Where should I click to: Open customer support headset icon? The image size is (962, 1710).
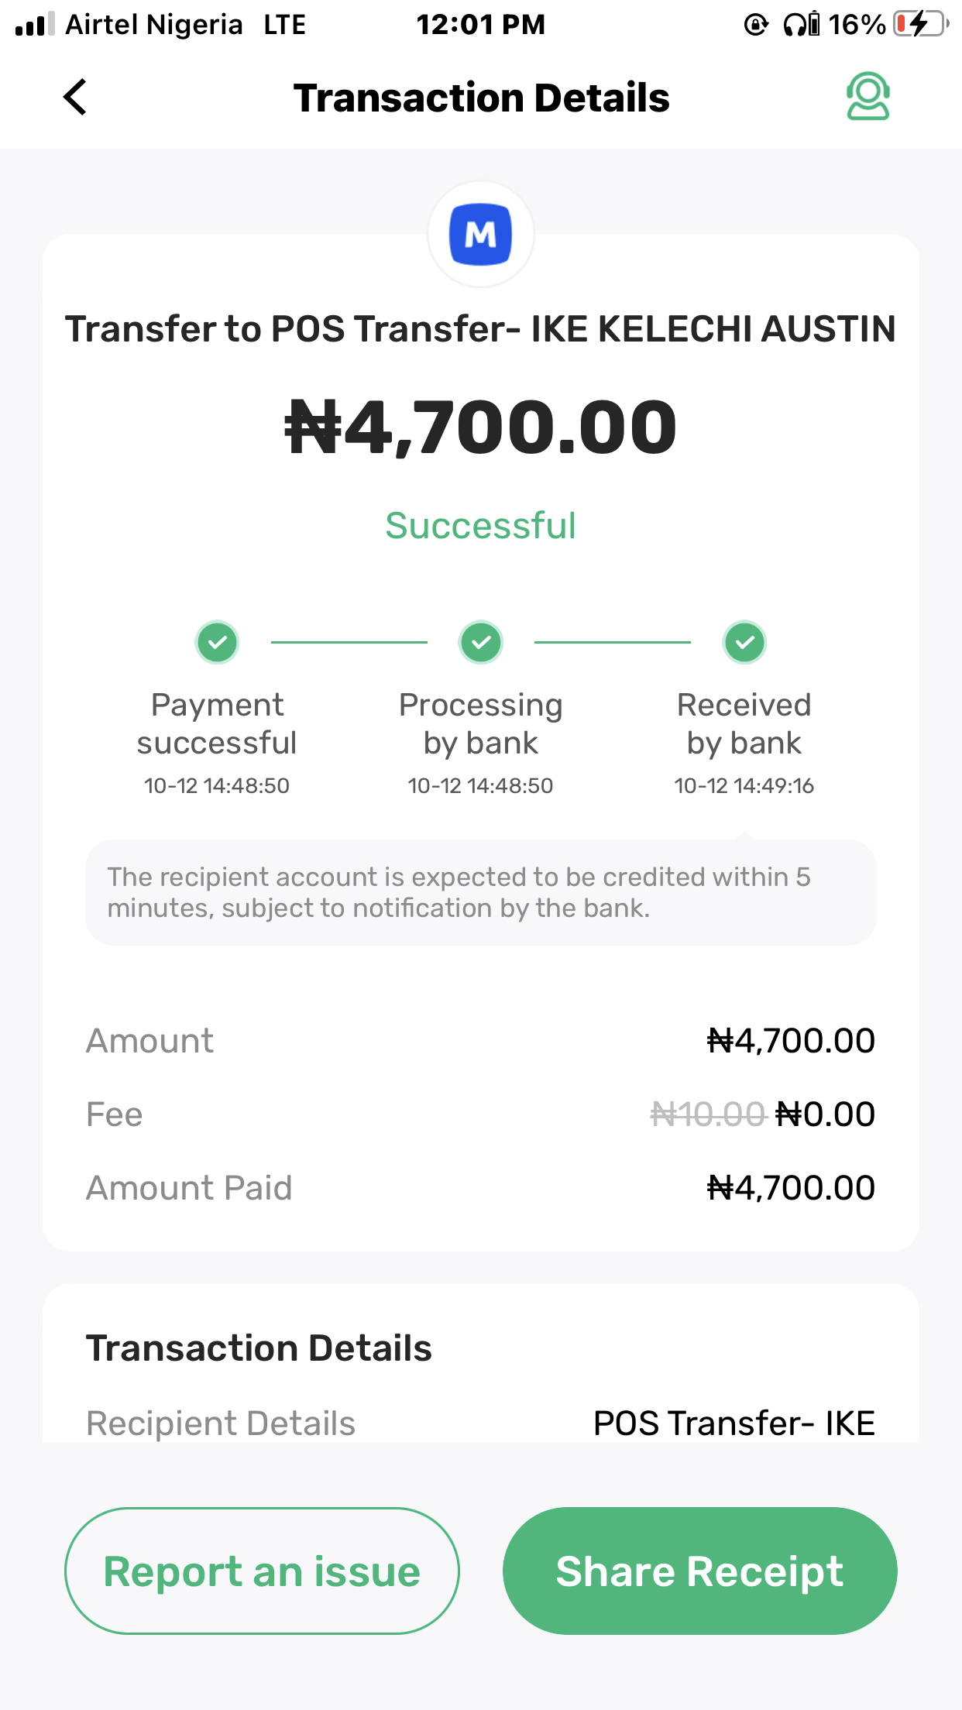click(x=868, y=97)
